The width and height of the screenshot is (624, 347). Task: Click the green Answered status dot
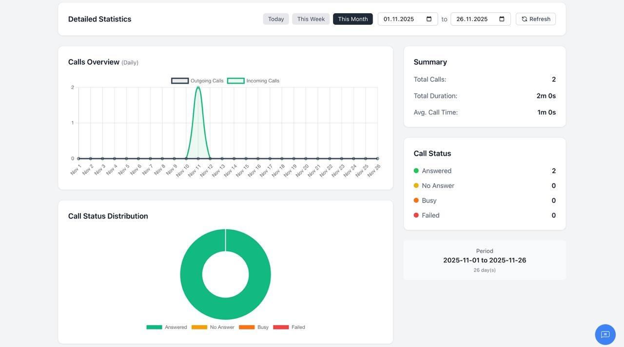coord(416,171)
